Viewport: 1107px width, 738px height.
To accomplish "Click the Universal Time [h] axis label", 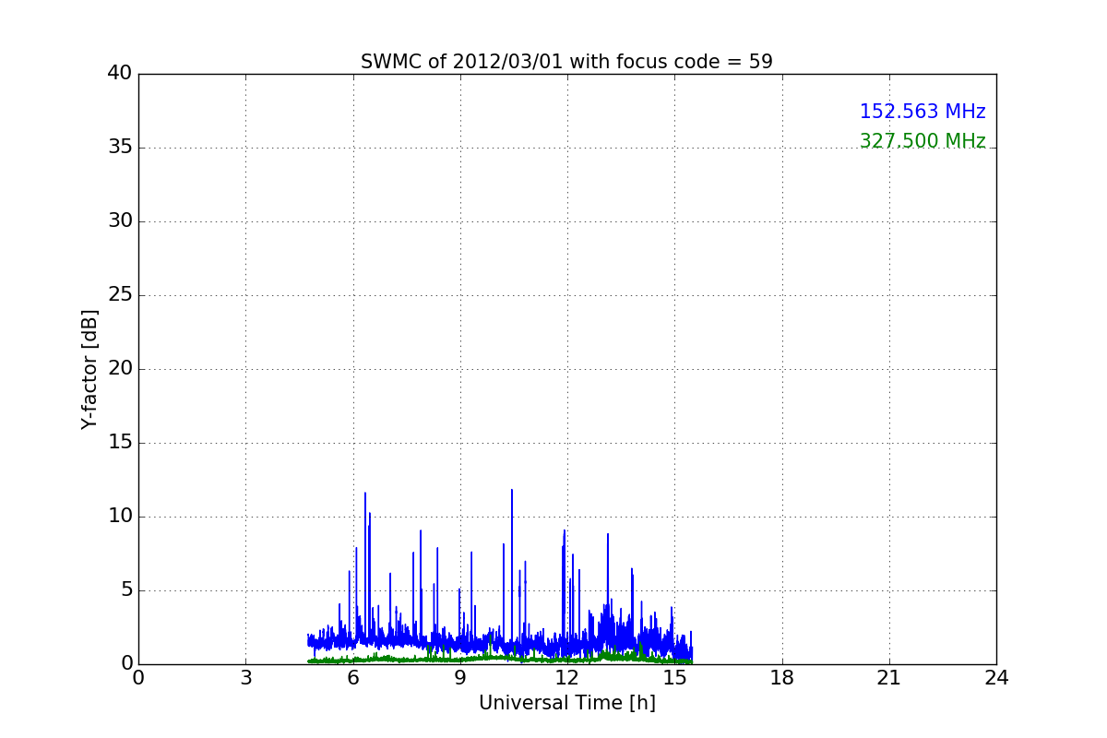I will [566, 703].
